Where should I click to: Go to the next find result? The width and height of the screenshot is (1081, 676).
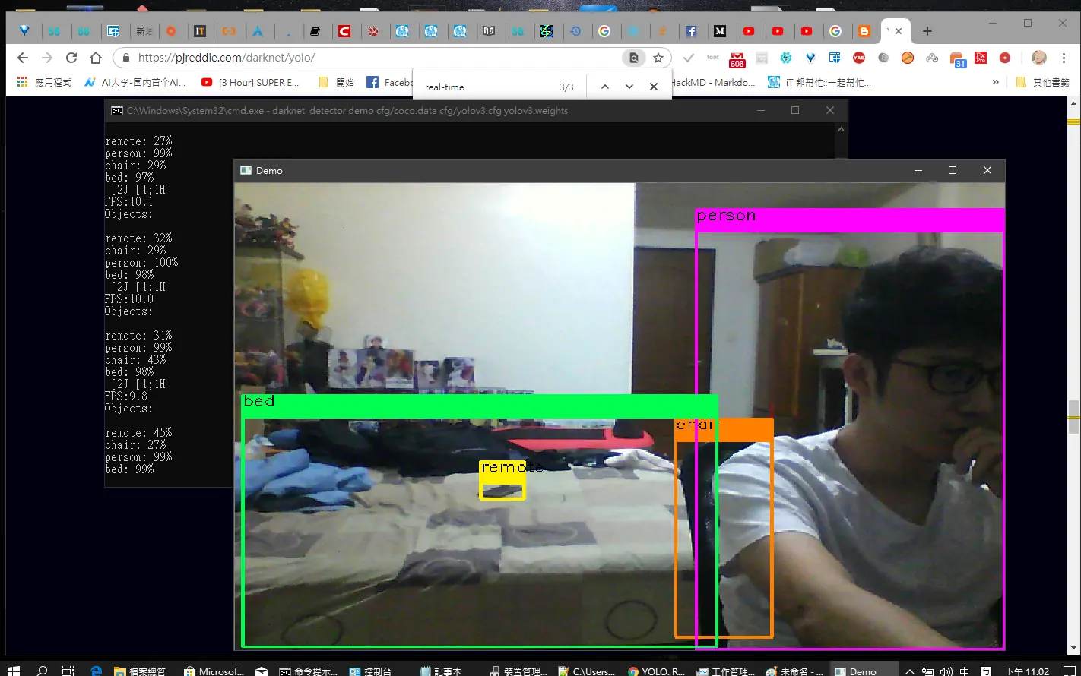point(629,87)
